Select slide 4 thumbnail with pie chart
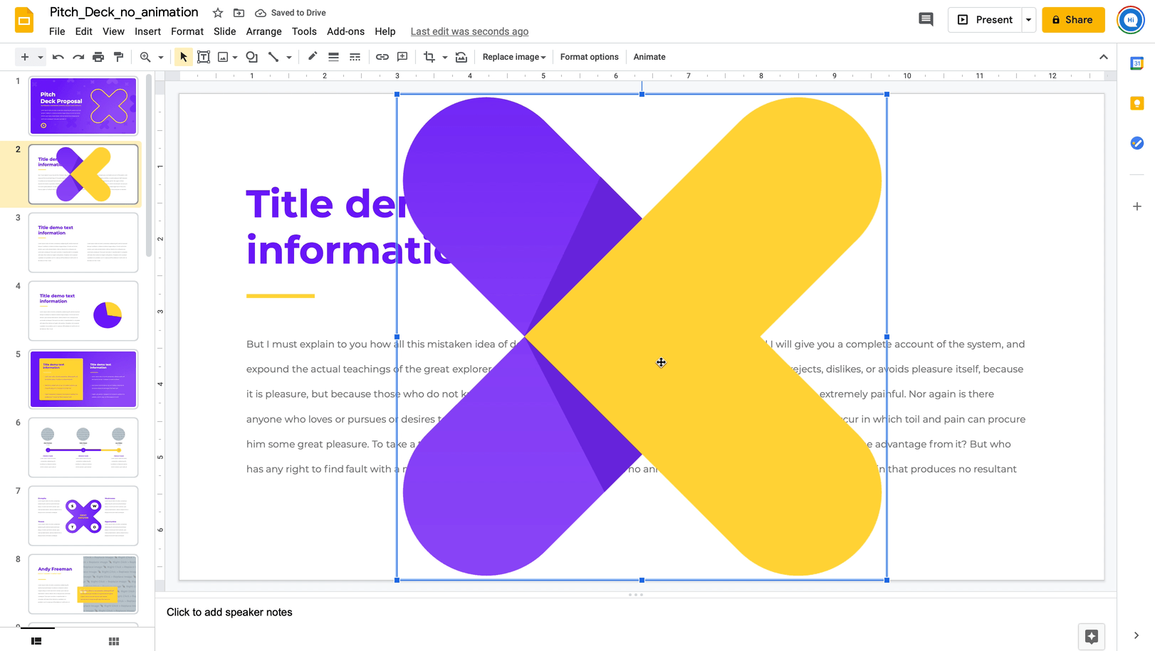 pyautogui.click(x=83, y=311)
